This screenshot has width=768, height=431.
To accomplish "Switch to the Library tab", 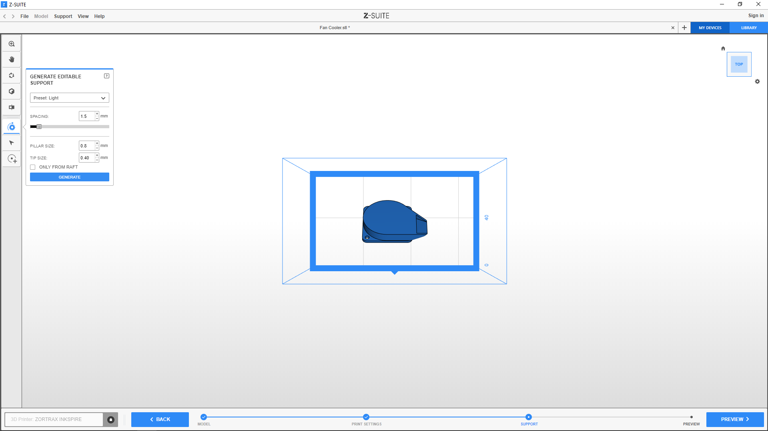I will coord(748,28).
